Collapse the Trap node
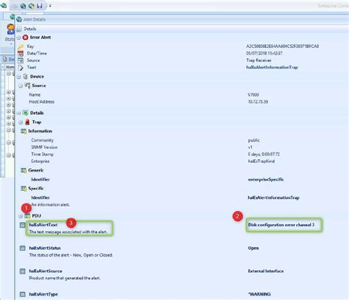Viewport: 349px width, 300px height. point(21,122)
